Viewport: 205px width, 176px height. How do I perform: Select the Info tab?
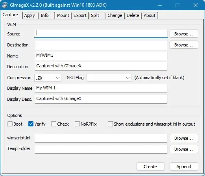[x=44, y=15]
